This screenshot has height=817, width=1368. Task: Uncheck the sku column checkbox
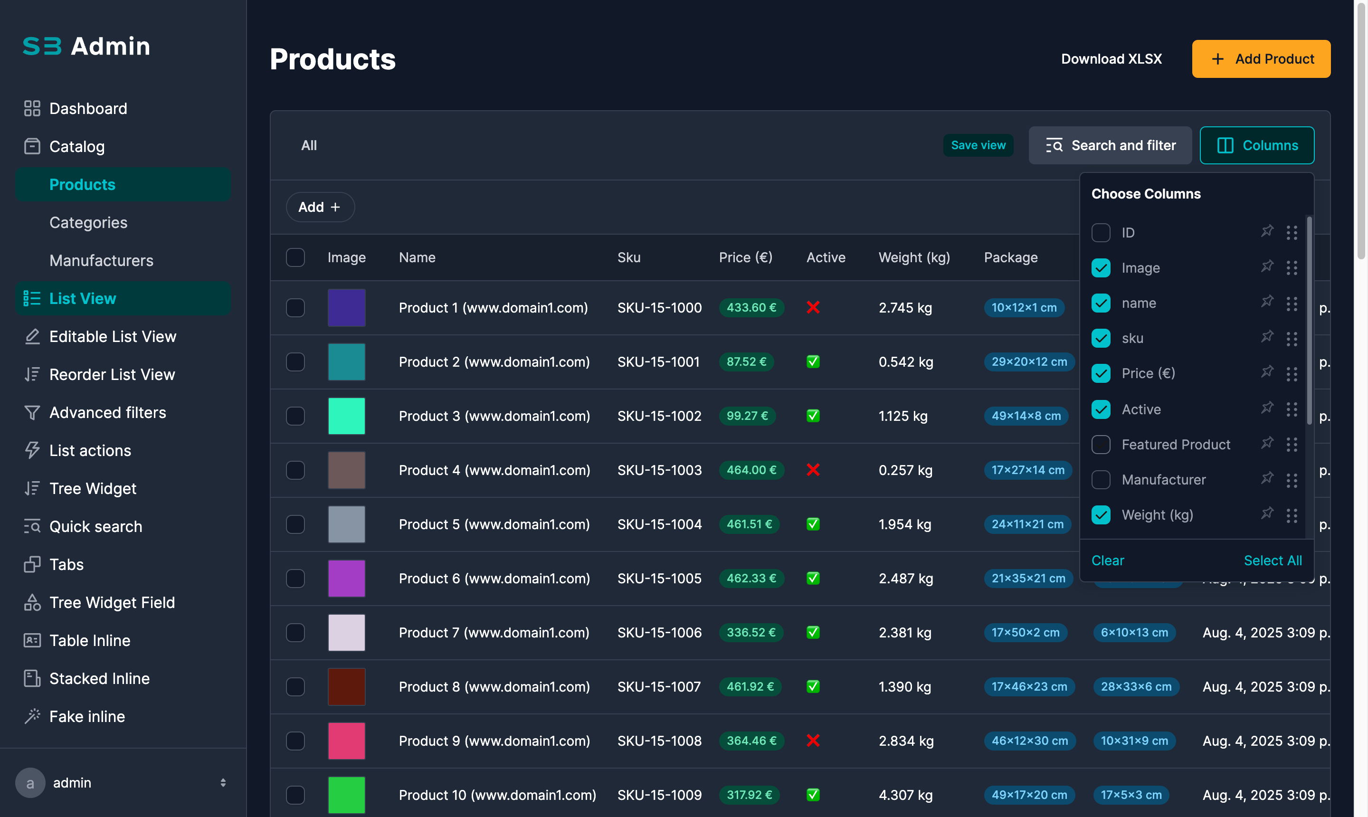[x=1101, y=338]
